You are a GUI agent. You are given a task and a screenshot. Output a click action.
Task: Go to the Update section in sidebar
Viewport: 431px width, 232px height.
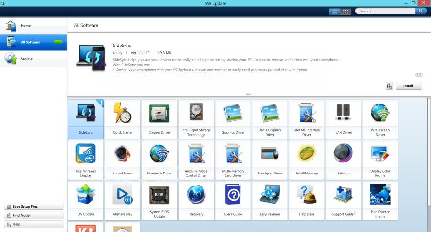coord(33,58)
